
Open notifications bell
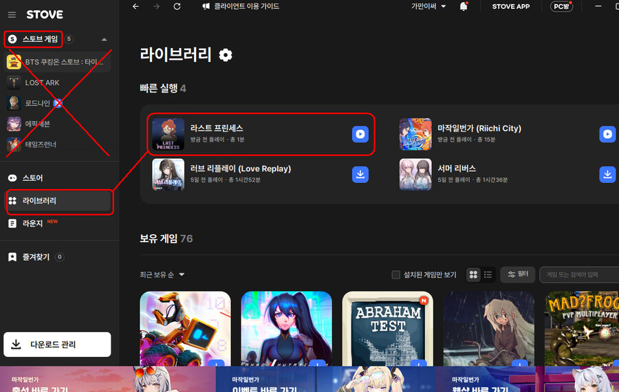coord(464,6)
